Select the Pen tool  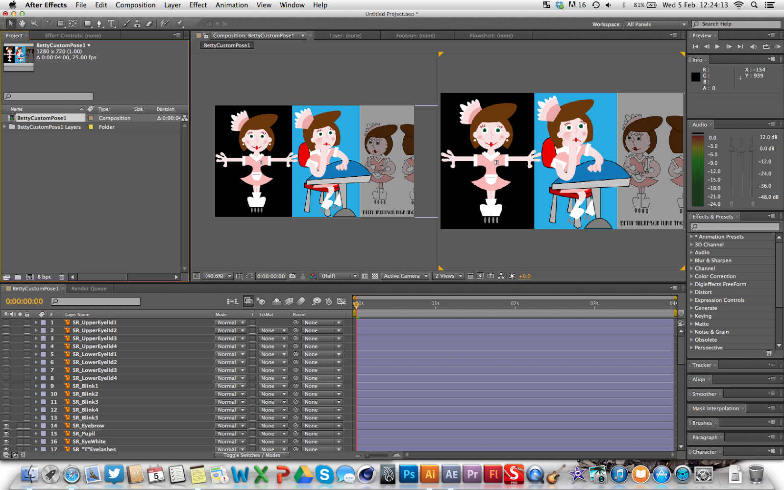[x=99, y=24]
